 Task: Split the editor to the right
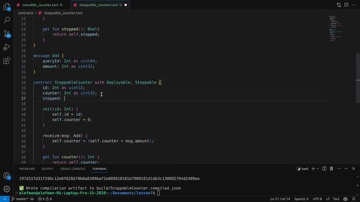(346, 5)
